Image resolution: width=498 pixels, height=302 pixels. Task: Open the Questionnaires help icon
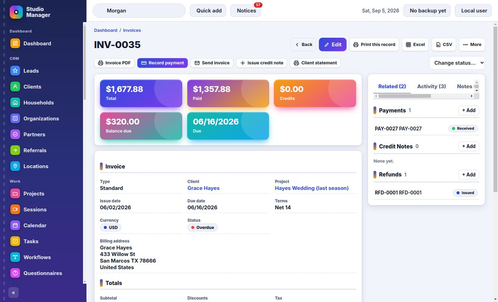click(x=15, y=273)
